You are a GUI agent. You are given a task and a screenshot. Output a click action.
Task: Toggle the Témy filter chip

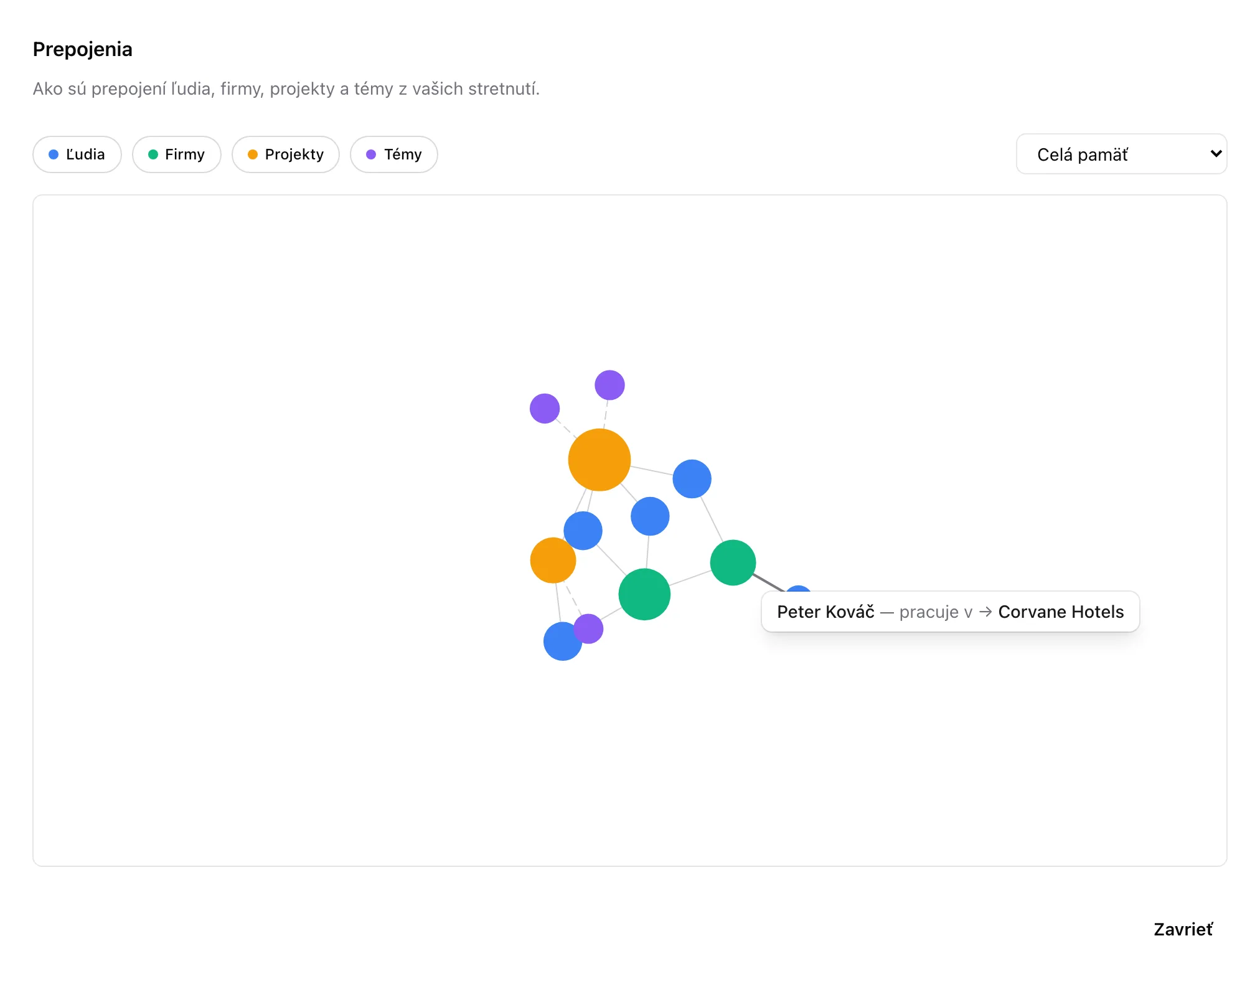(x=394, y=154)
